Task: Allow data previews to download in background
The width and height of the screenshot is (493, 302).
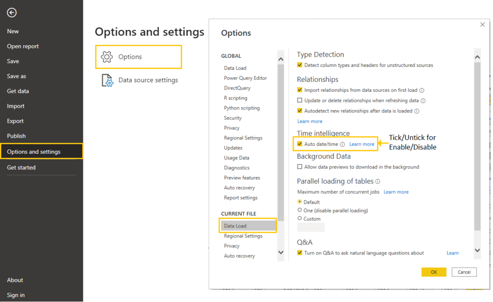Action: point(300,167)
